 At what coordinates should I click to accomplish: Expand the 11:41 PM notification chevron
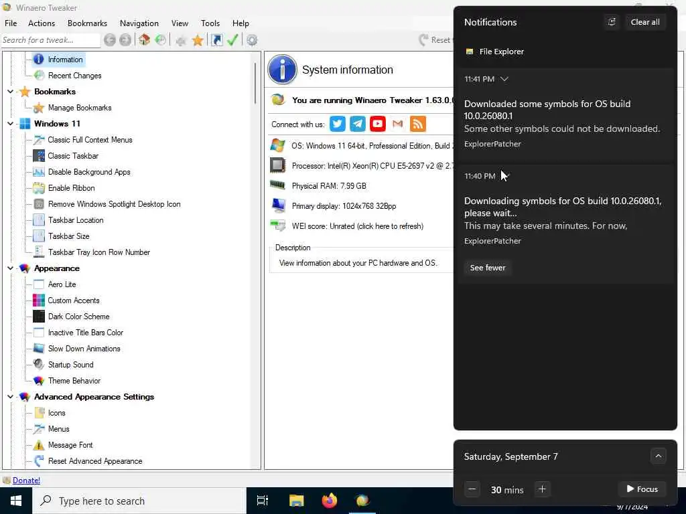(x=504, y=79)
